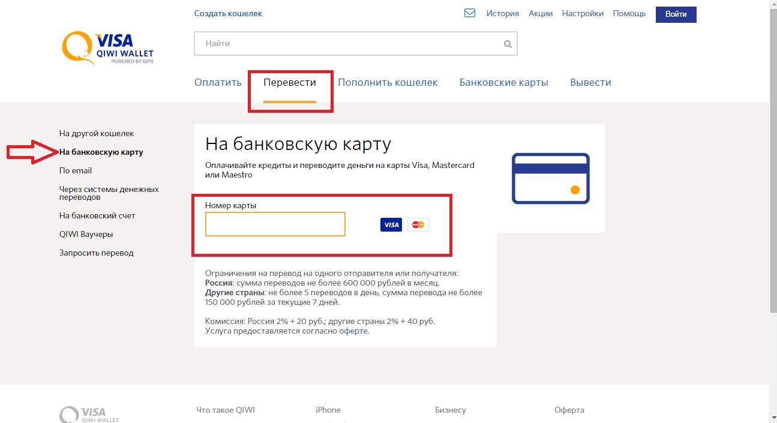Choose QIWI Ваучеры from sidebar
Image resolution: width=777 pixels, height=423 pixels.
[86, 234]
